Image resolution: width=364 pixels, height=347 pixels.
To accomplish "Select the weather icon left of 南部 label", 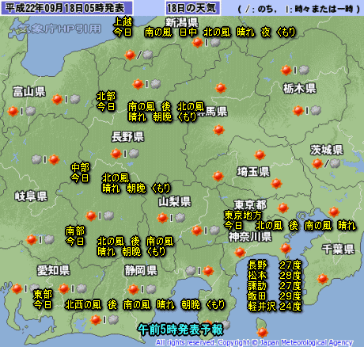I will [x=40, y=240].
